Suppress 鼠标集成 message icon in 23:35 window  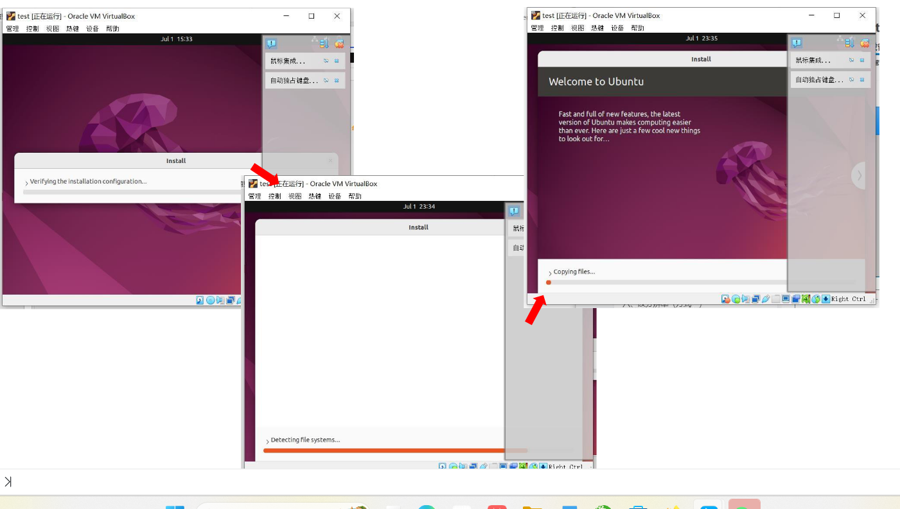(851, 60)
